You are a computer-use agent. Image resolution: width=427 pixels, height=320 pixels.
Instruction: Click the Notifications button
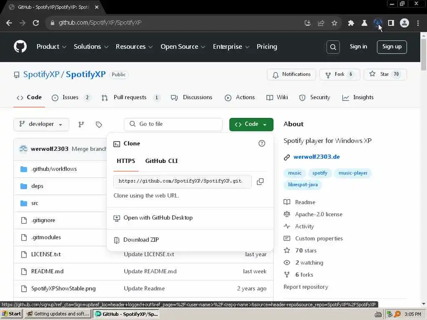pos(291,75)
